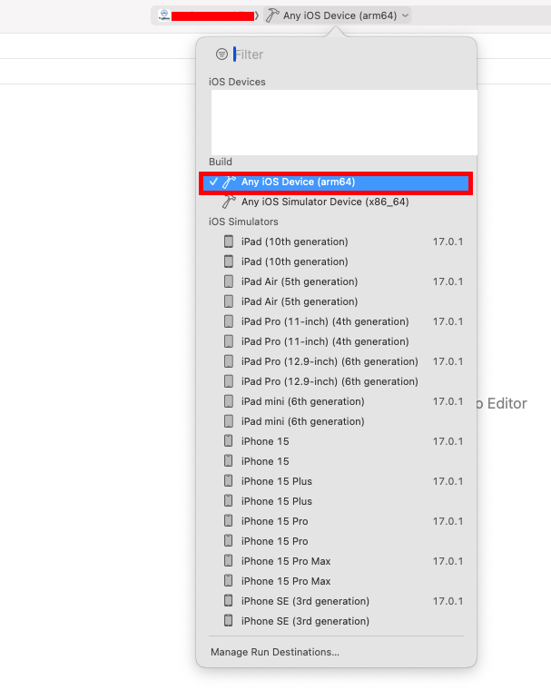Select the iPhone 15 Plus entry without a version number
This screenshot has width=551, height=690.
point(336,501)
